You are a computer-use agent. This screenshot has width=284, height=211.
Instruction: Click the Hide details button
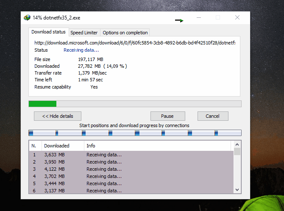58,116
